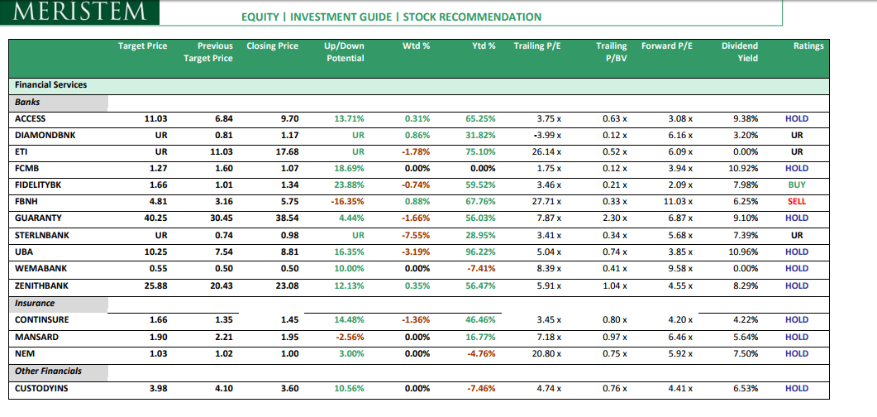This screenshot has width=877, height=417.
Task: Click the 'Forward P/E' column header
Action: [667, 46]
